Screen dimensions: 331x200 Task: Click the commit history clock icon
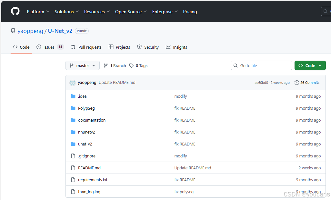point(296,83)
